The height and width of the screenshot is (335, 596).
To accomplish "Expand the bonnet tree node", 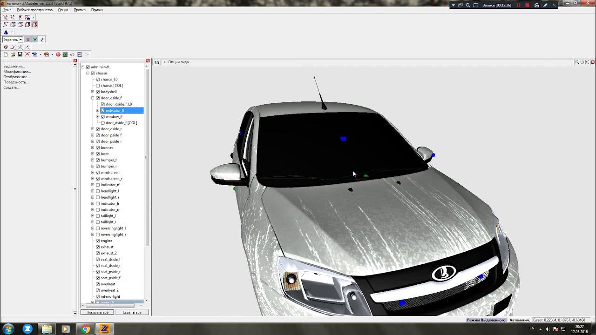I will pyautogui.click(x=93, y=147).
